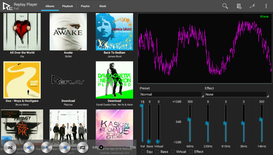Screen dimensions: 273x155
Task: Open David Guetta Play Hard album cover
Action: [114, 80]
